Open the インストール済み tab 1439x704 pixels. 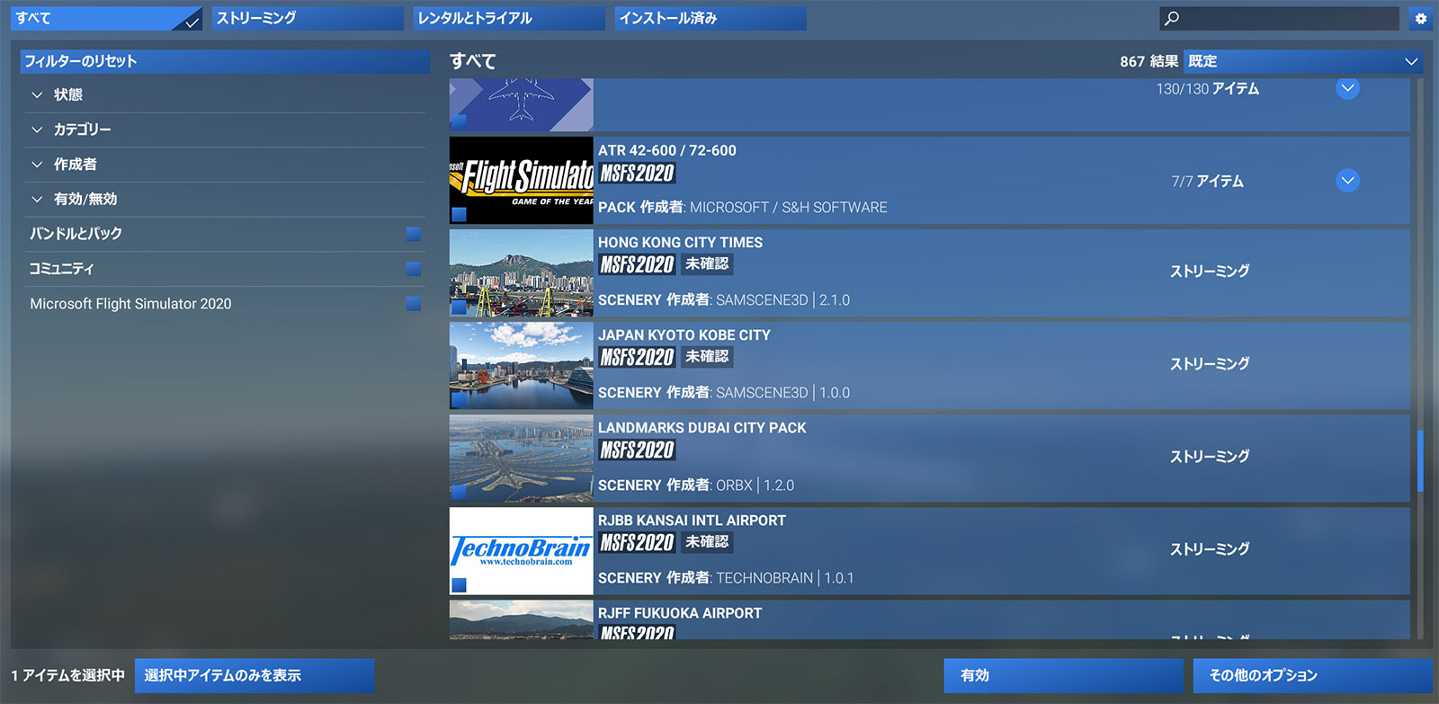click(711, 18)
